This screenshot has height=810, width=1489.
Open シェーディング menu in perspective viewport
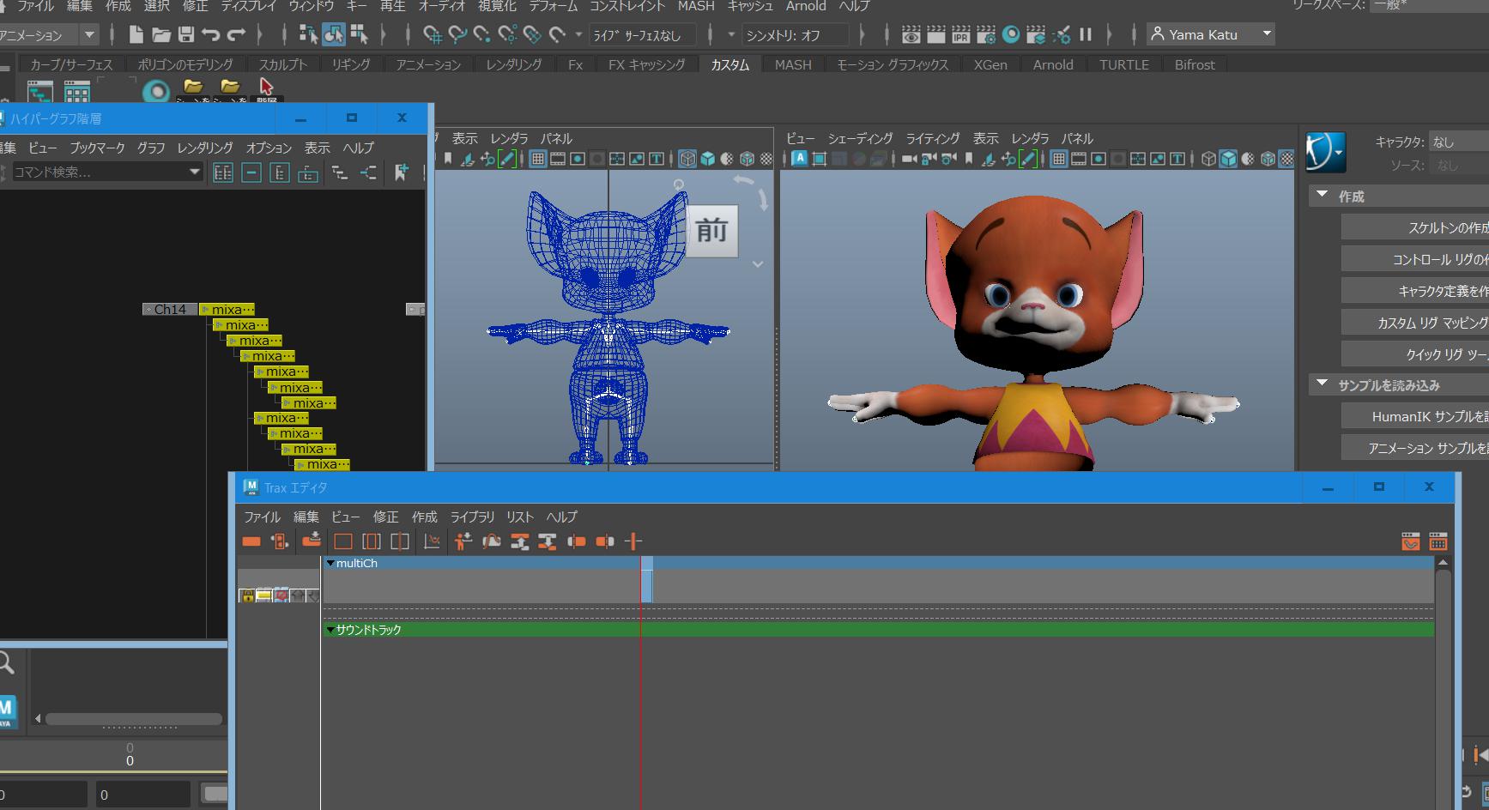[861, 138]
